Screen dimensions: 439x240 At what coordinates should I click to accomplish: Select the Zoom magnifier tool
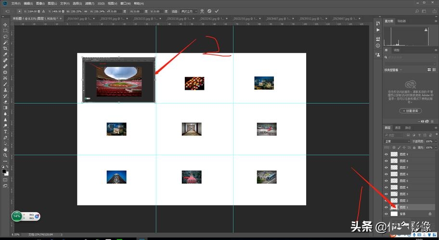tap(5, 155)
